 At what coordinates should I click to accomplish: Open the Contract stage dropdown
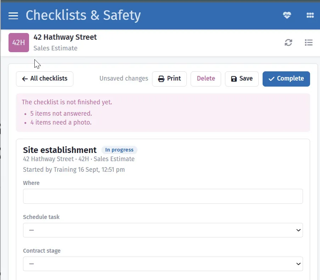click(x=163, y=264)
